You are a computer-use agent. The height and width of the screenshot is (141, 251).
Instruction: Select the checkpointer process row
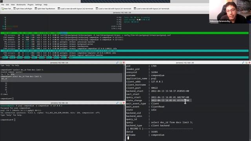tap(125, 46)
